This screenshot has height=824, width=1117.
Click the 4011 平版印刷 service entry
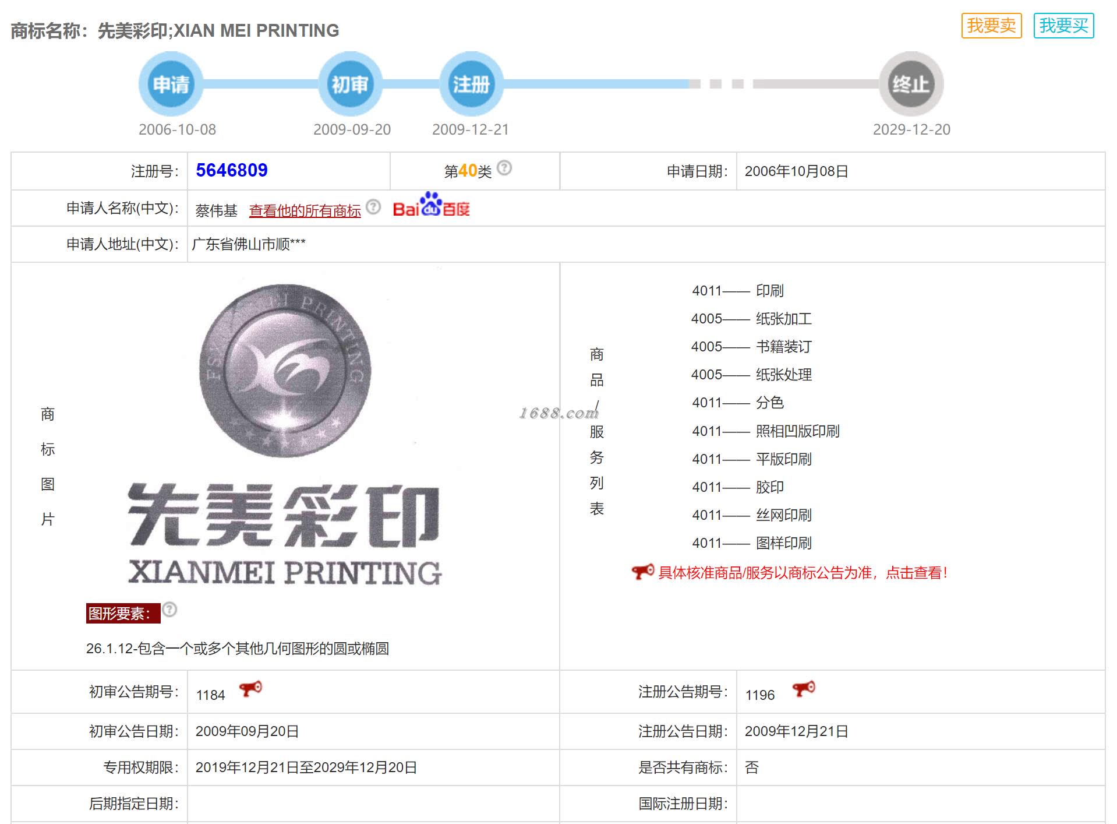point(752,459)
